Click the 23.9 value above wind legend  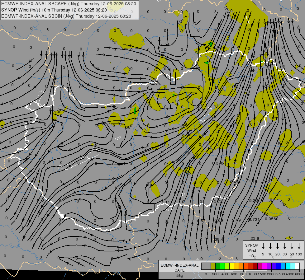point(255,238)
